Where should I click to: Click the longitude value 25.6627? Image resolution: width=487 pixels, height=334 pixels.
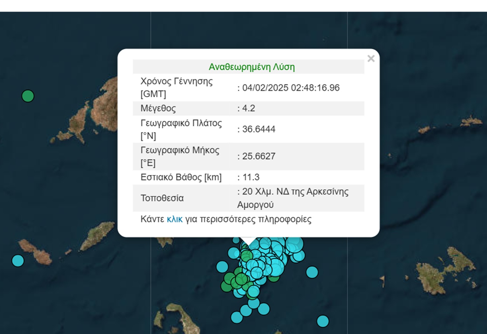[259, 156]
